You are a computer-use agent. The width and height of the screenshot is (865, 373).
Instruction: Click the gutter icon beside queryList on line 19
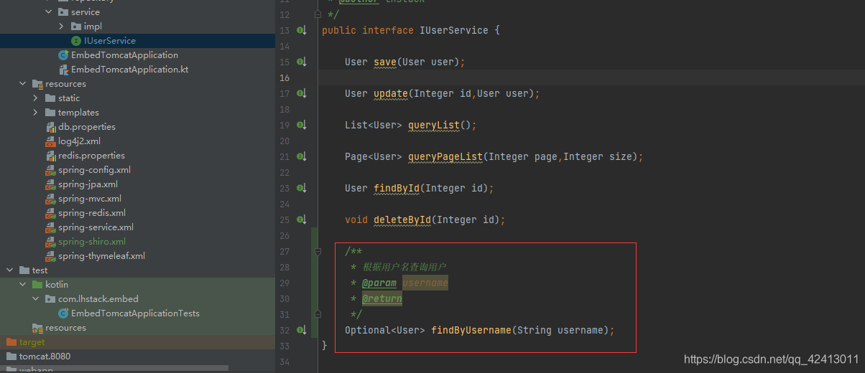302,125
